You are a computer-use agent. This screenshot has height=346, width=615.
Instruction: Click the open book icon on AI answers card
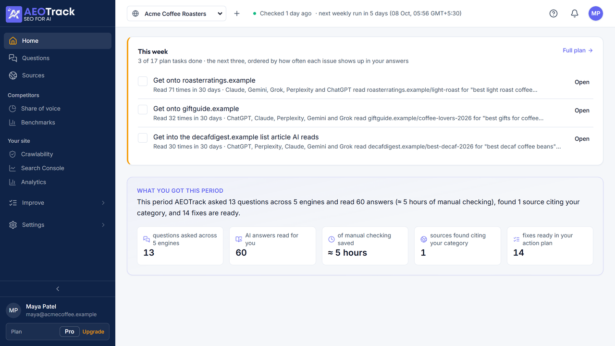click(x=239, y=239)
